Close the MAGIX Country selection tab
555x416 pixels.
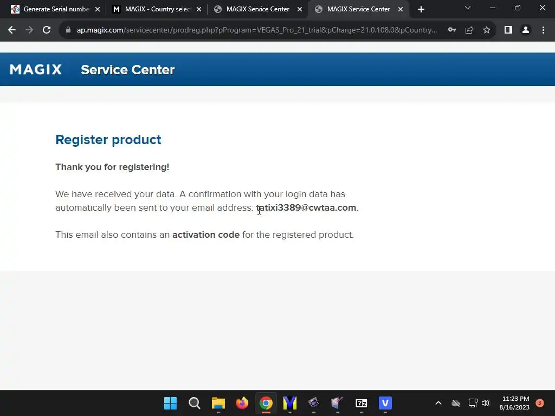(199, 9)
